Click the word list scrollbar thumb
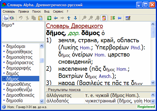Image resolution: width=157 pixels, height=111 pixels. [x=42, y=60]
